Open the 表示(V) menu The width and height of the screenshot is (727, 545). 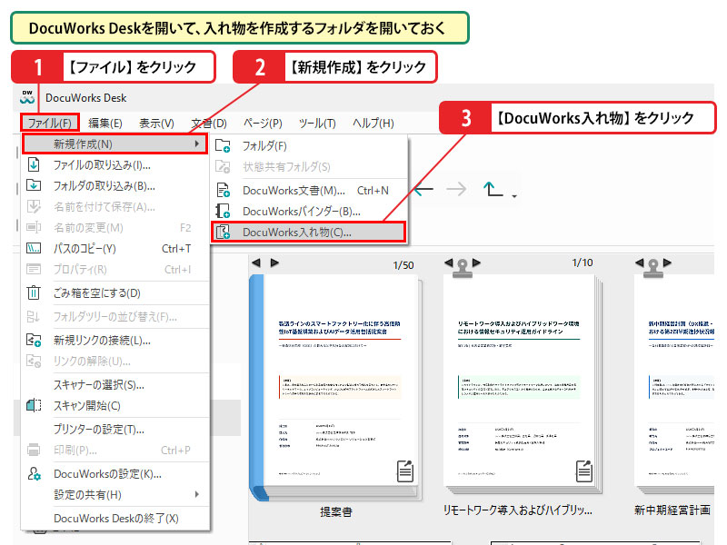pyautogui.click(x=156, y=123)
